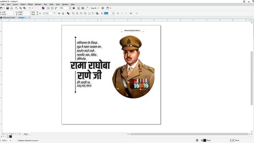Open the Window menu
The image size is (254, 143).
(x=65, y=4)
